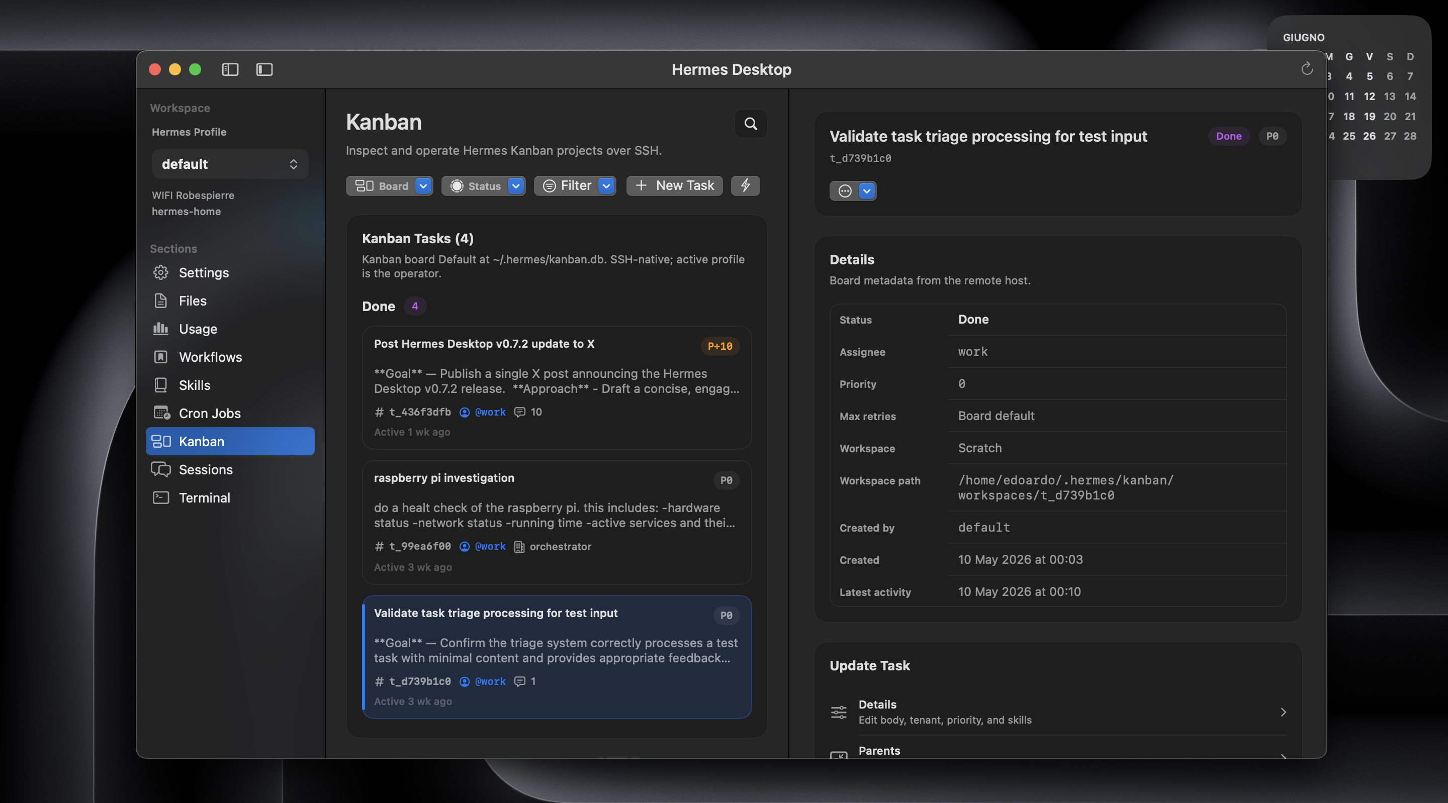The image size is (1448, 803).
Task: Click the GIUGNO calendar widget title
Action: (1304, 38)
